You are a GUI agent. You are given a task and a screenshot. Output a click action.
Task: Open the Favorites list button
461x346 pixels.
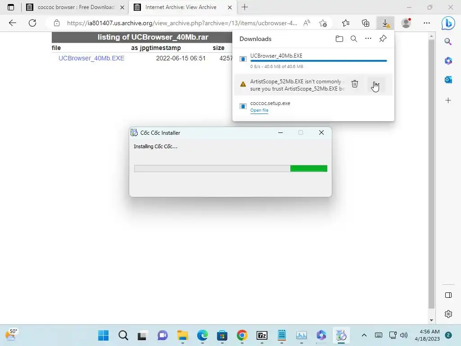(346, 23)
